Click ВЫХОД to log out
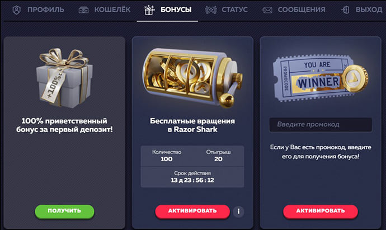 pyautogui.click(x=369, y=10)
